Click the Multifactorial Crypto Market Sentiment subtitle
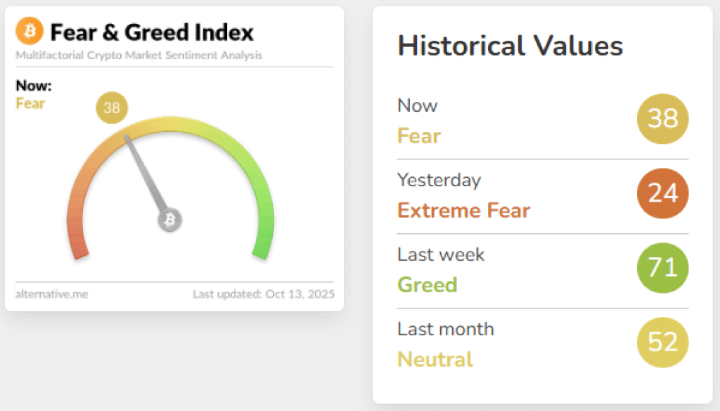Image resolution: width=720 pixels, height=411 pixels. pyautogui.click(x=139, y=55)
